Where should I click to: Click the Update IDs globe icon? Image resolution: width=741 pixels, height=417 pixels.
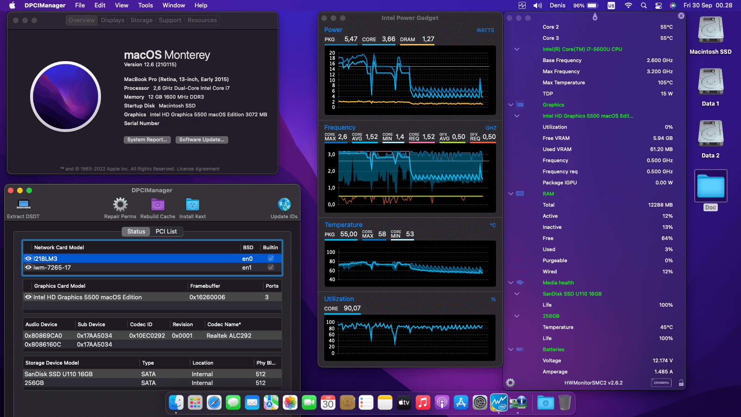point(284,204)
